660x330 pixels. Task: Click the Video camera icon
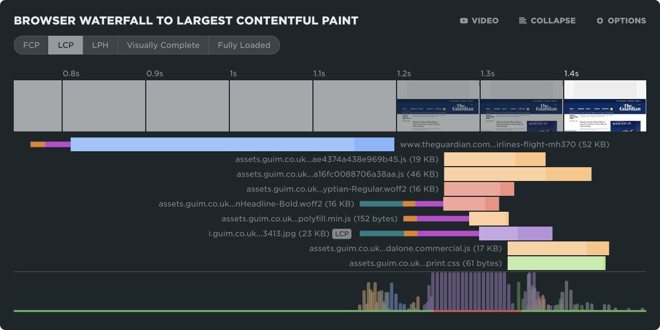[464, 21]
